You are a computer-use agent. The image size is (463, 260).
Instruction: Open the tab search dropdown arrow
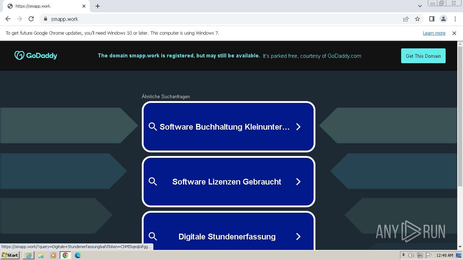coord(420,6)
